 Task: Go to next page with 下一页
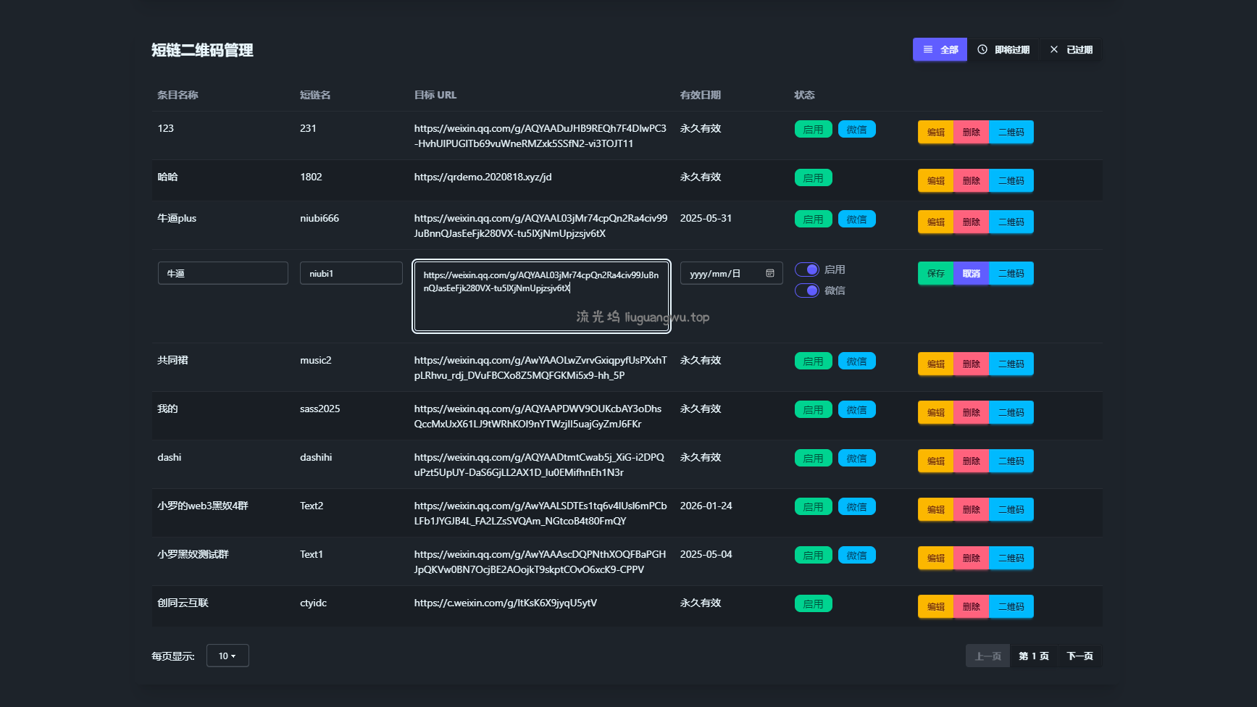[x=1079, y=656]
